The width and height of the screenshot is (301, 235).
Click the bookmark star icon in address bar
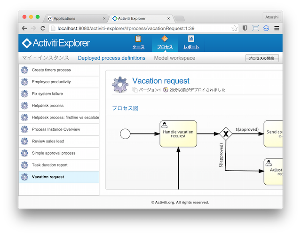(235, 28)
